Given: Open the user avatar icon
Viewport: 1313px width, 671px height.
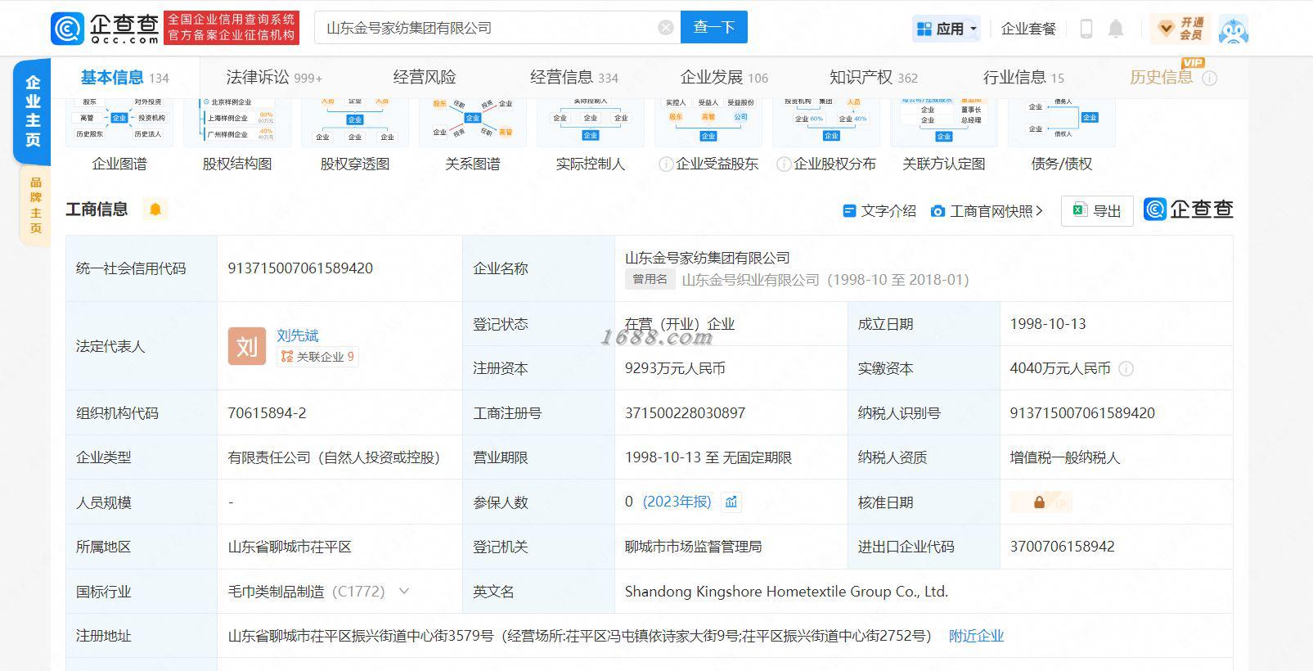Looking at the screenshot, I should point(1234,29).
